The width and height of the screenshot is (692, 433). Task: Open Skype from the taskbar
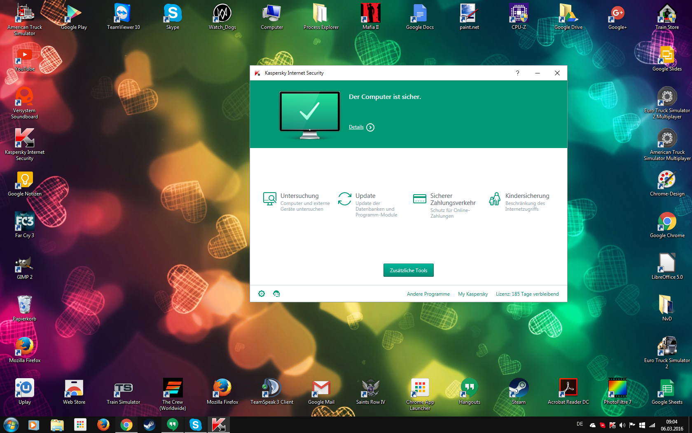pos(196,425)
